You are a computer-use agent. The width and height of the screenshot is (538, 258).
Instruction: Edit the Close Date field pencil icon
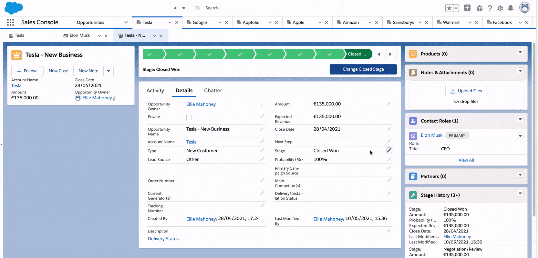(x=389, y=129)
